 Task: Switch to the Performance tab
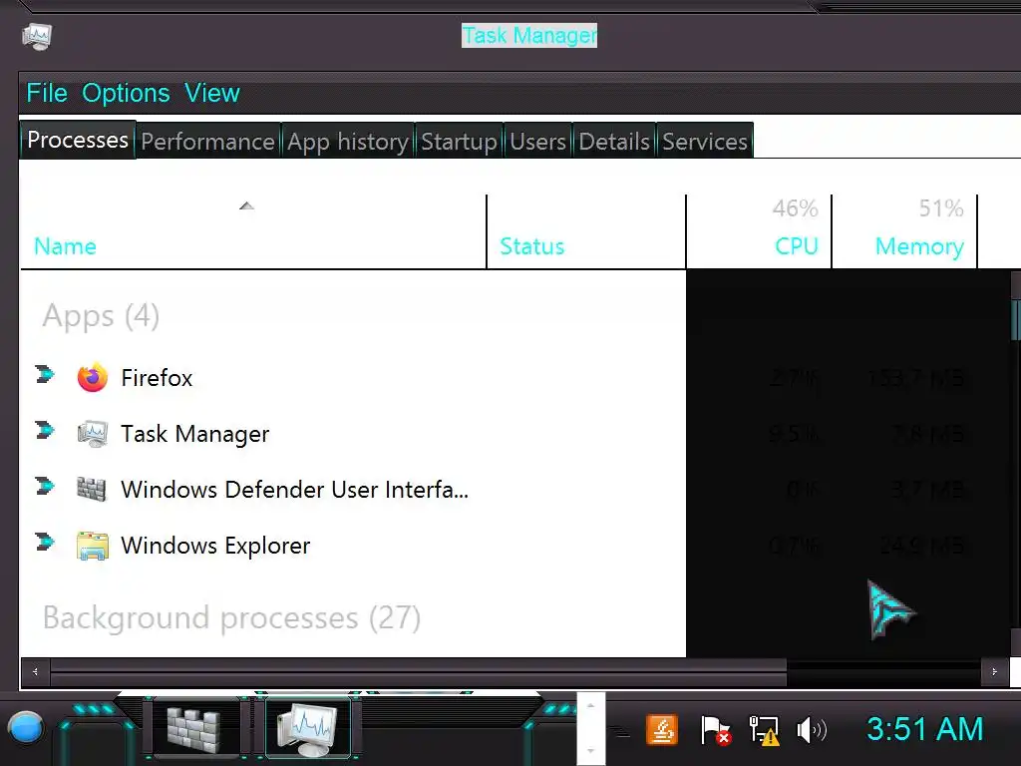(x=207, y=141)
